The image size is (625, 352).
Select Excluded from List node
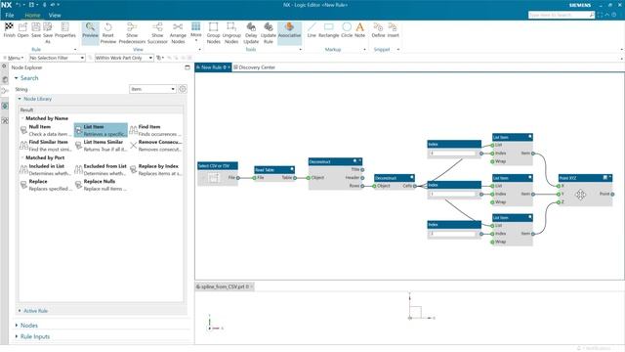pos(101,169)
